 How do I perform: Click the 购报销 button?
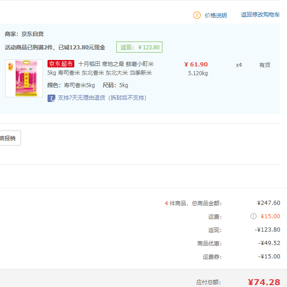point(9,138)
